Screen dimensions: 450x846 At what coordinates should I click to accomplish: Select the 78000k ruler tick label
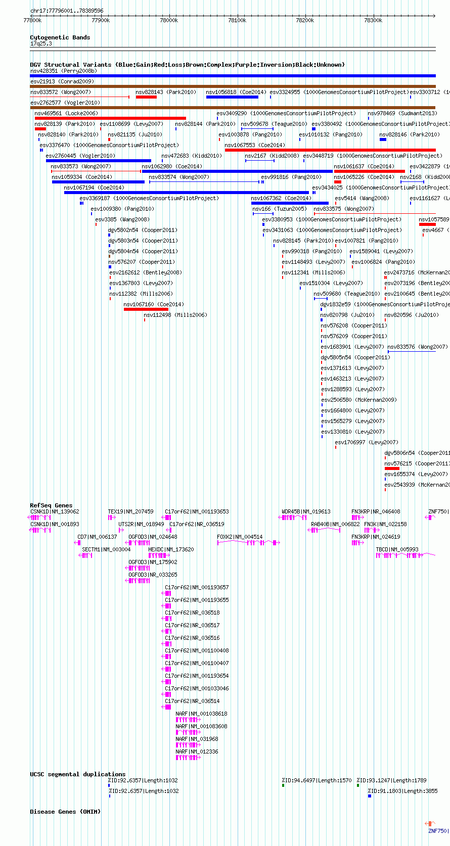[168, 20]
